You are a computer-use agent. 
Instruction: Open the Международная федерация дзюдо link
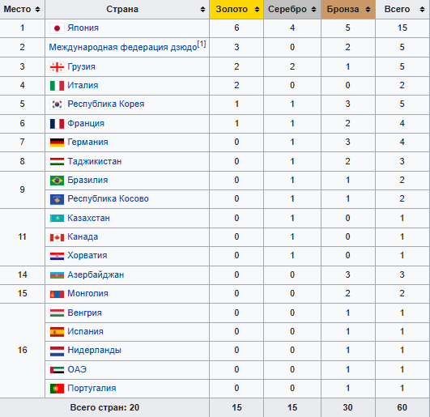(x=123, y=48)
